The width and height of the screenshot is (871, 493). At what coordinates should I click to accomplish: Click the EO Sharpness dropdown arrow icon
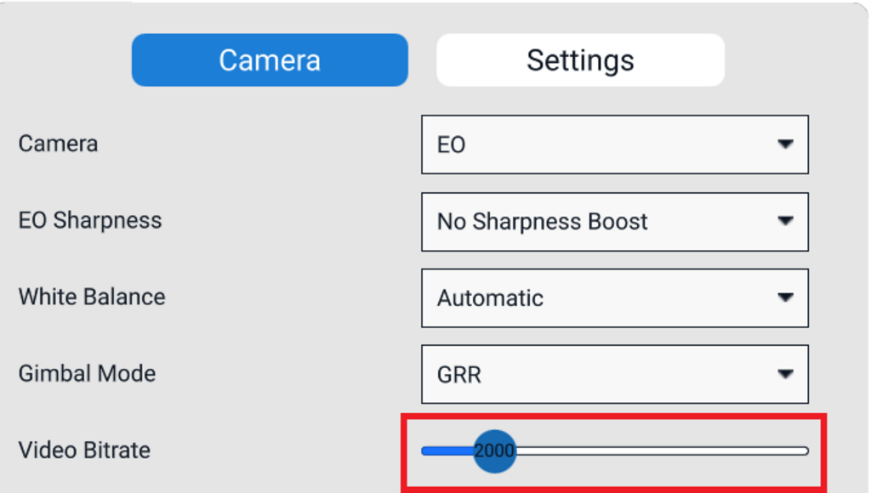click(785, 221)
